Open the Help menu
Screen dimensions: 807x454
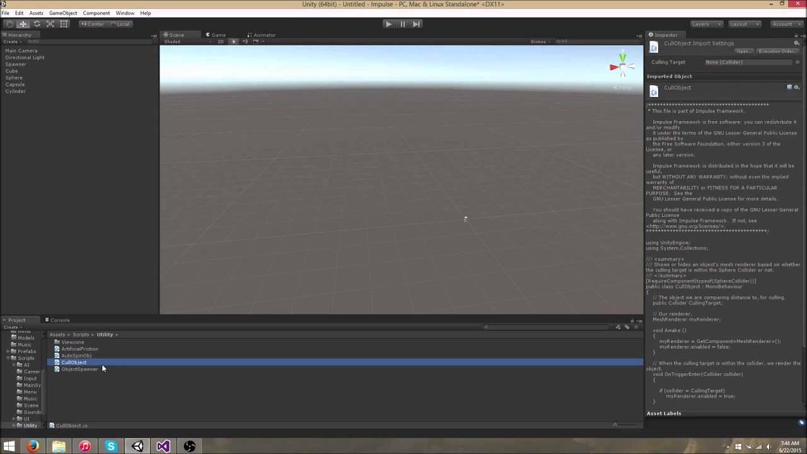146,13
